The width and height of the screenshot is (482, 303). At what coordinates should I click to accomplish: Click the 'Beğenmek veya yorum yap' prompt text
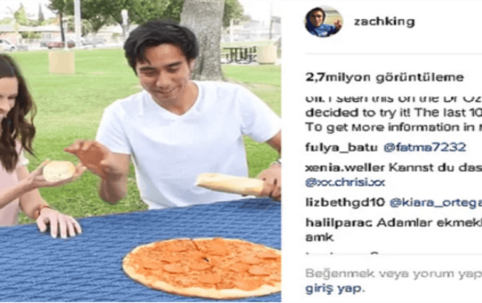[394, 274]
